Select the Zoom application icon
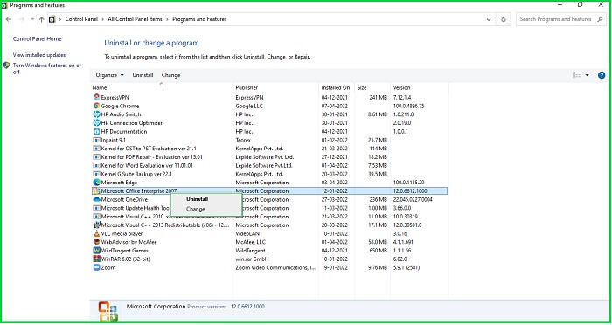 pos(96,267)
